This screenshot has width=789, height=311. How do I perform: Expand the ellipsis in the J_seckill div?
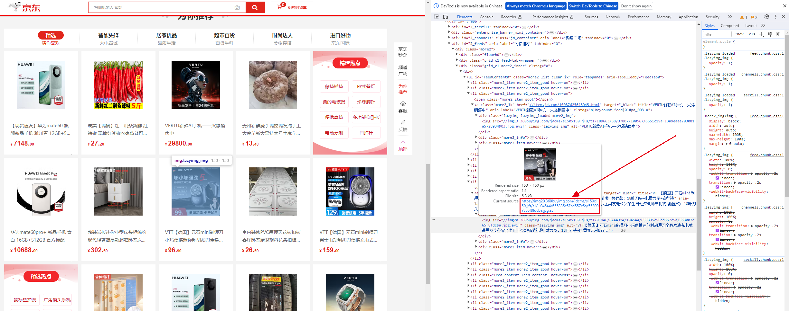pyautogui.click(x=524, y=27)
